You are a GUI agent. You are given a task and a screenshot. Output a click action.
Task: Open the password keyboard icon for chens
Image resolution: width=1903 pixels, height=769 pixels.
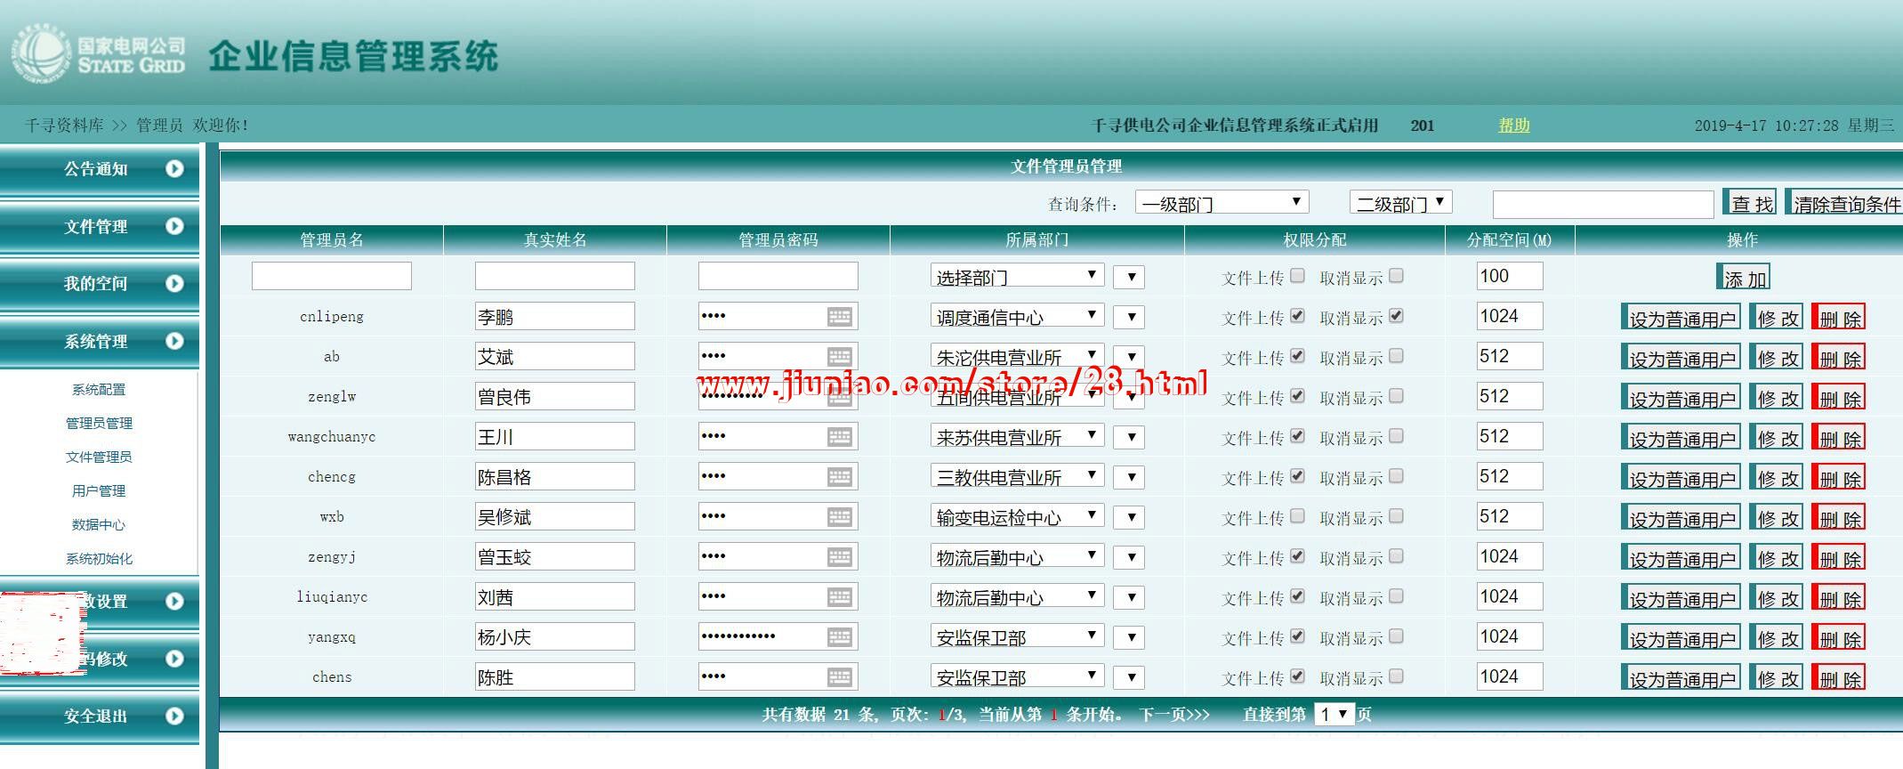coord(839,676)
